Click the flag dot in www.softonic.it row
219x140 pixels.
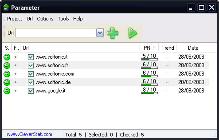click(15, 57)
